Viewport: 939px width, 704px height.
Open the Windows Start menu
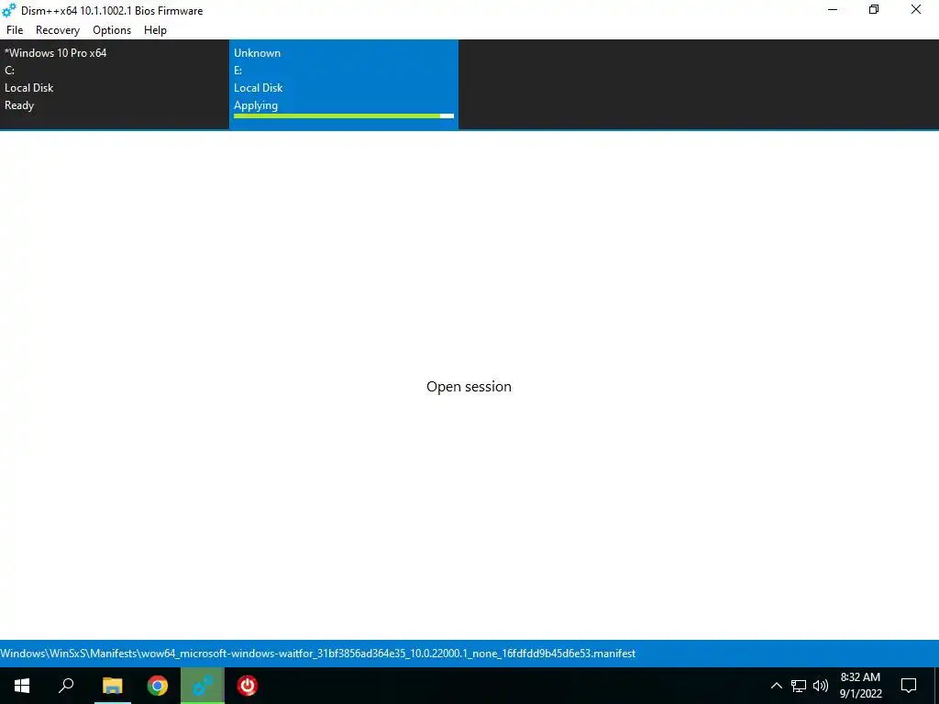point(22,686)
